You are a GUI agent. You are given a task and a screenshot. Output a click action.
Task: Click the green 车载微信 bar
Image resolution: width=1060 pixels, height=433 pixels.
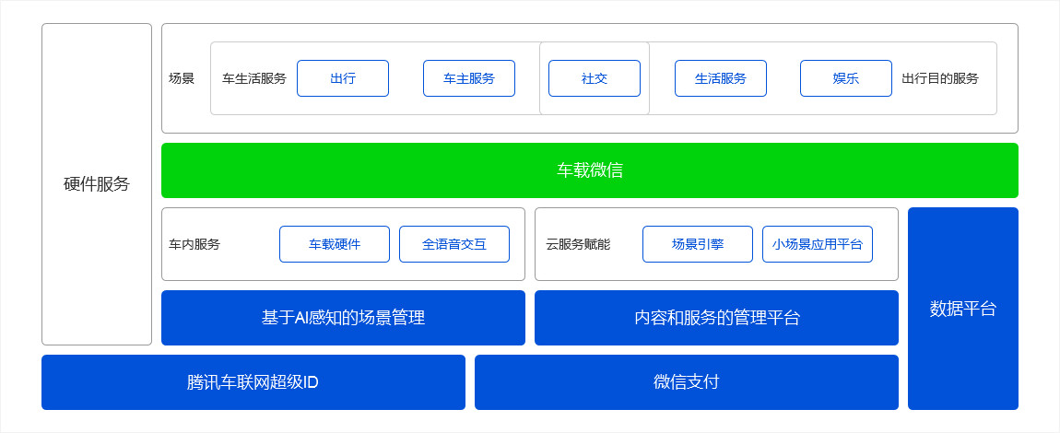click(590, 170)
